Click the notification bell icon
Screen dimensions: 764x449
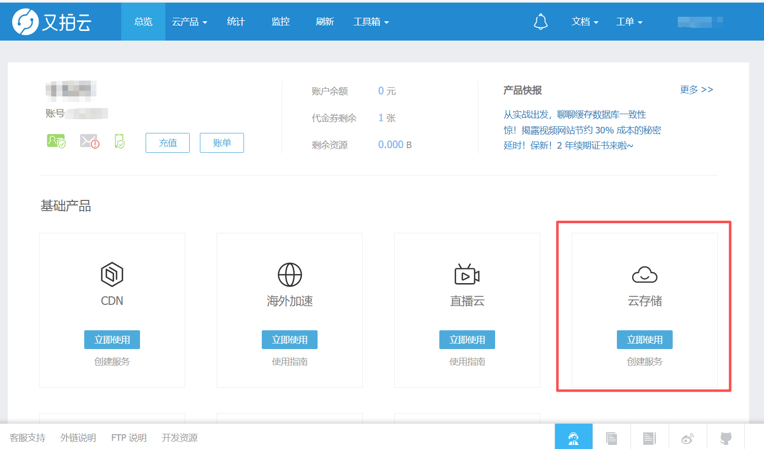click(x=540, y=22)
